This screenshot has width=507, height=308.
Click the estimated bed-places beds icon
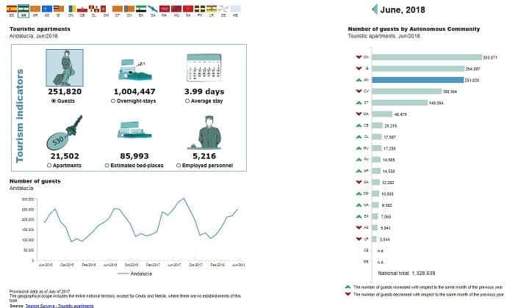coord(137,132)
